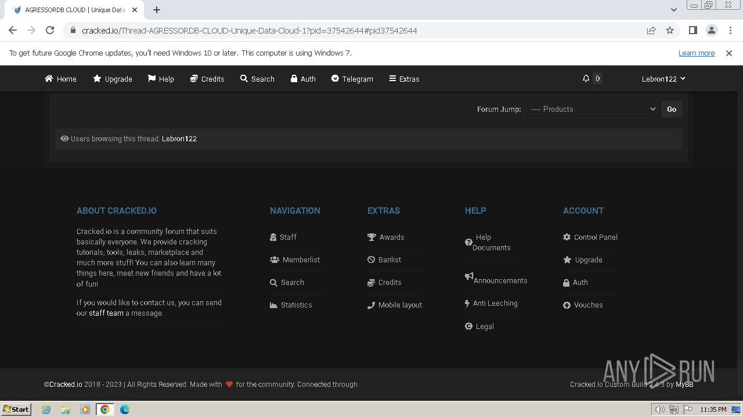Click the 11:35 PM system clock
The image size is (743, 417).
pos(713,409)
